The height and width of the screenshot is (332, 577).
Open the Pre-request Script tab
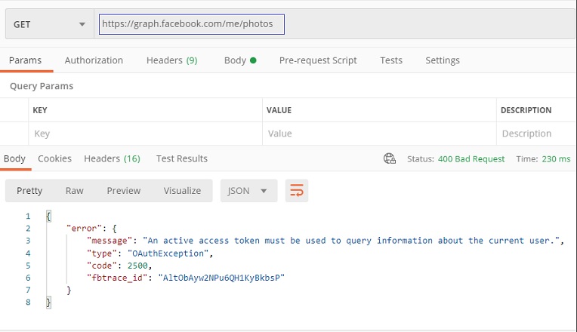click(318, 60)
